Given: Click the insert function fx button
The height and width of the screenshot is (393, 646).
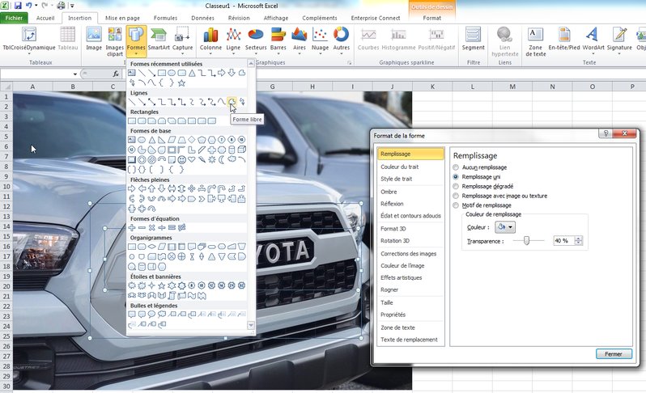Looking at the screenshot, I should (117, 74).
